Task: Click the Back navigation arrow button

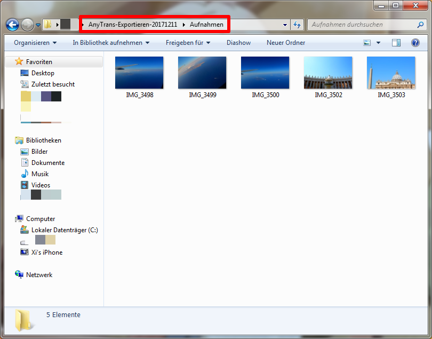Action: [13, 25]
